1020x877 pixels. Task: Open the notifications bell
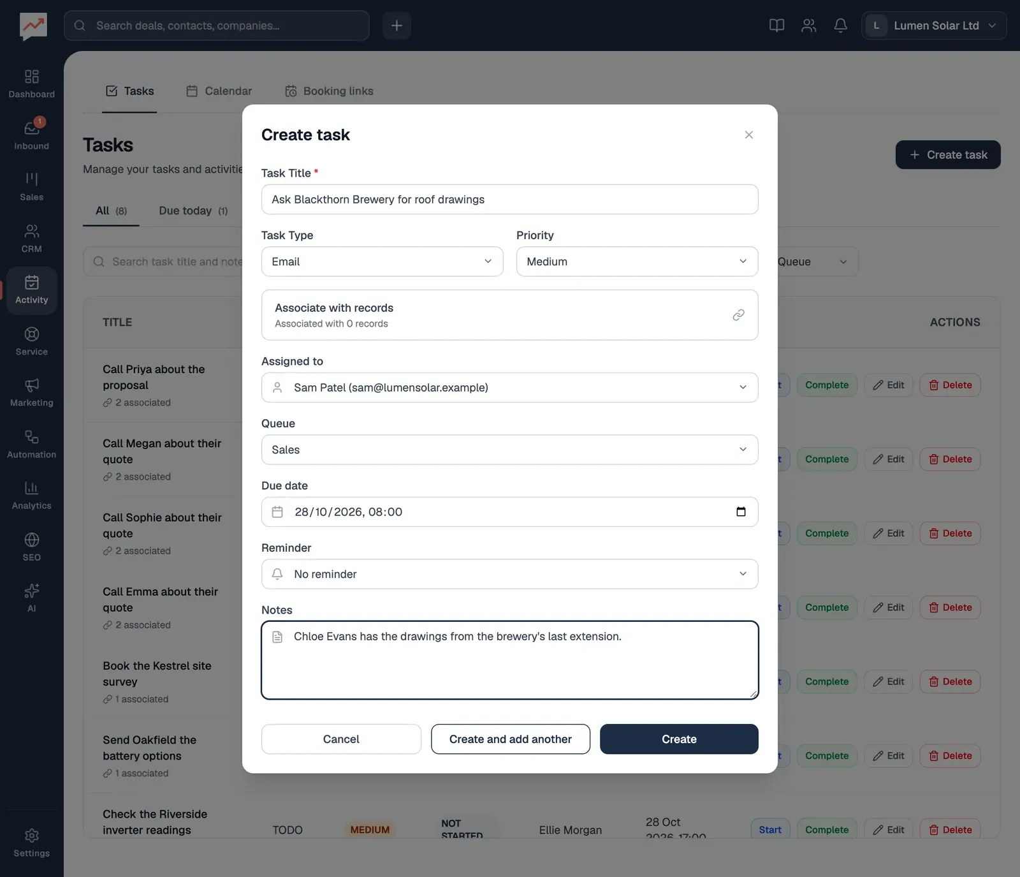coord(840,26)
